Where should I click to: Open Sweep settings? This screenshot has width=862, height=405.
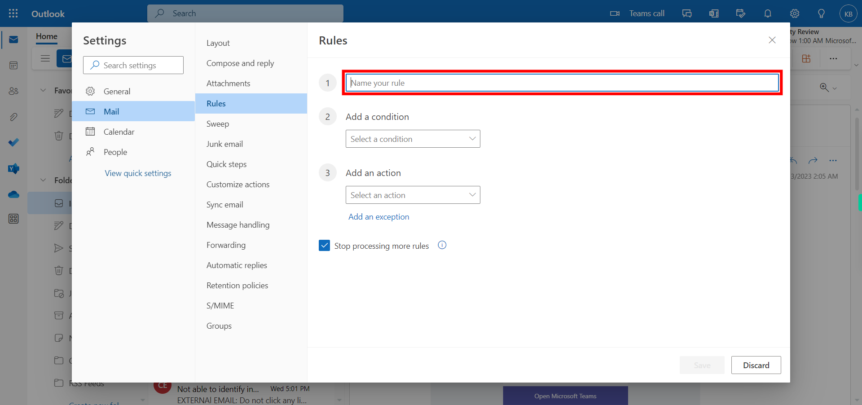click(251, 124)
